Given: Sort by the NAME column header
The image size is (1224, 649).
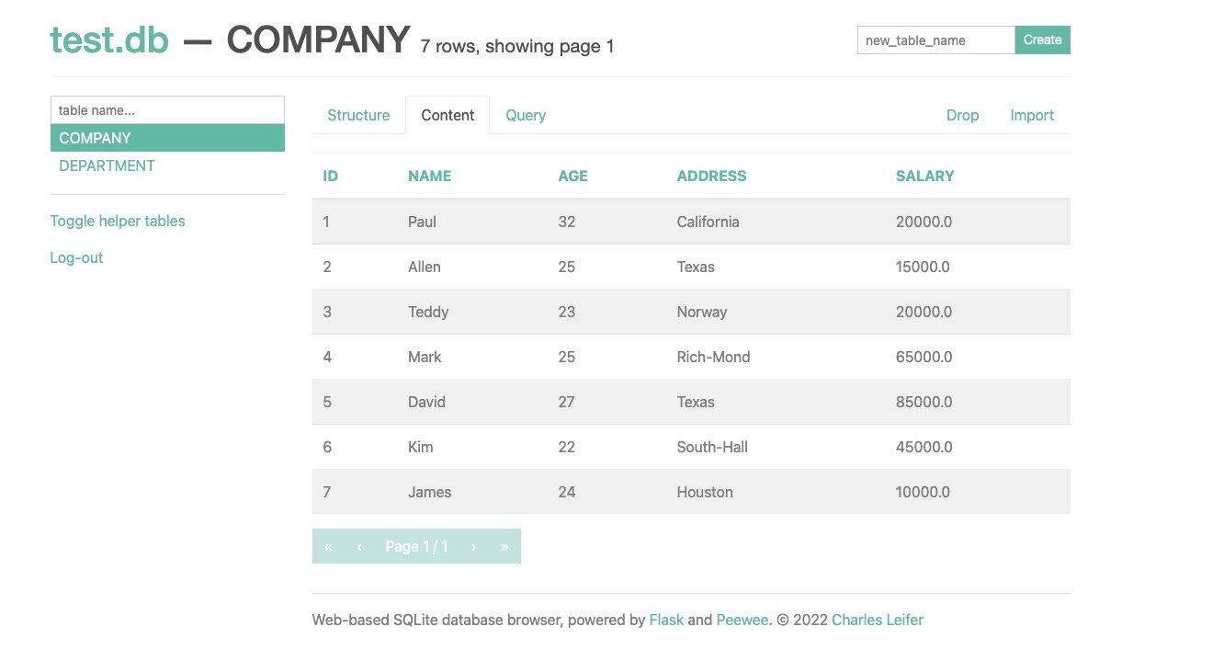Looking at the screenshot, I should pyautogui.click(x=429, y=176).
